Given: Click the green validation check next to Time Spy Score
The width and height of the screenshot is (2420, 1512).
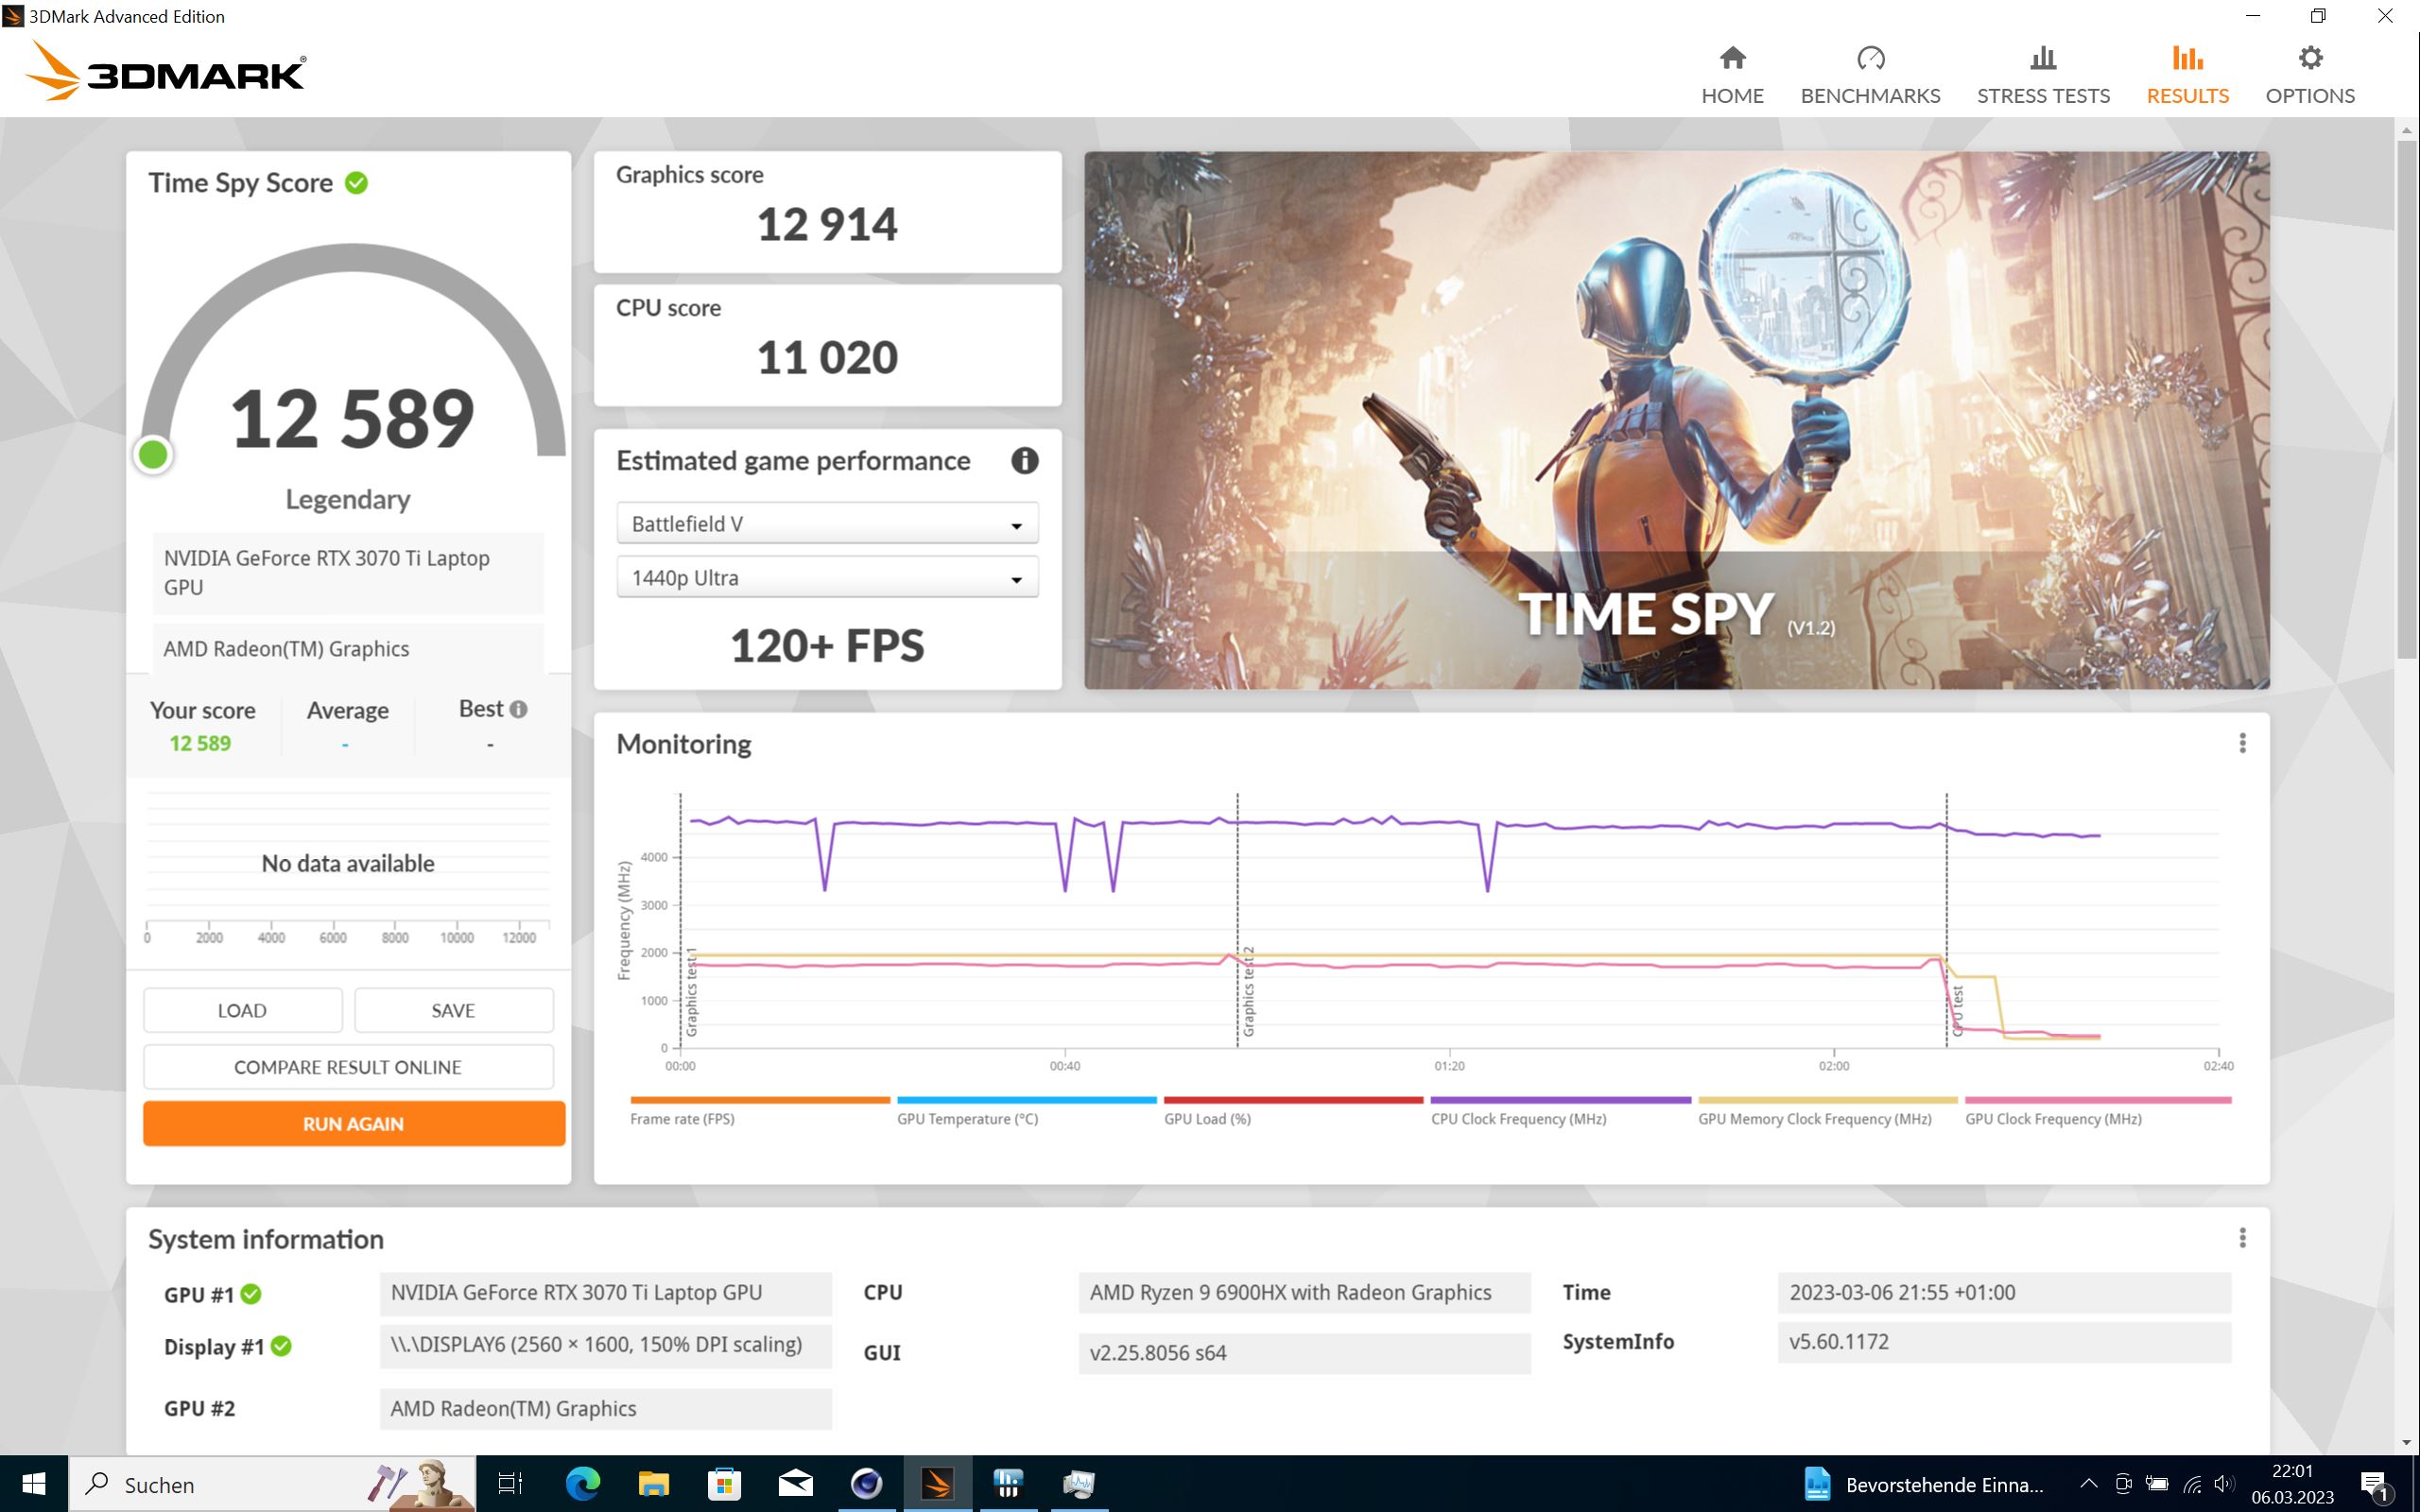Looking at the screenshot, I should 356,183.
